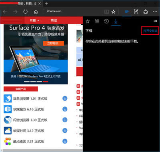Image resolution: width=160 pixels, height=152 pixels.
Task: Click the browser refresh button
Action: (25, 12)
